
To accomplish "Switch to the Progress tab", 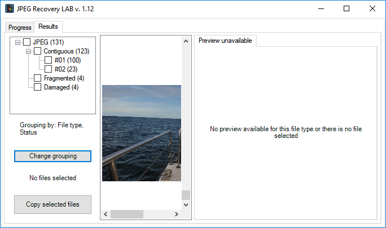I will 20,28.
